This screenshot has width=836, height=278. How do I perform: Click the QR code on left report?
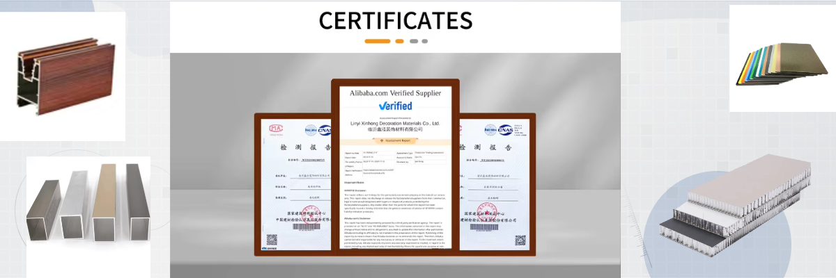[x=271, y=240]
